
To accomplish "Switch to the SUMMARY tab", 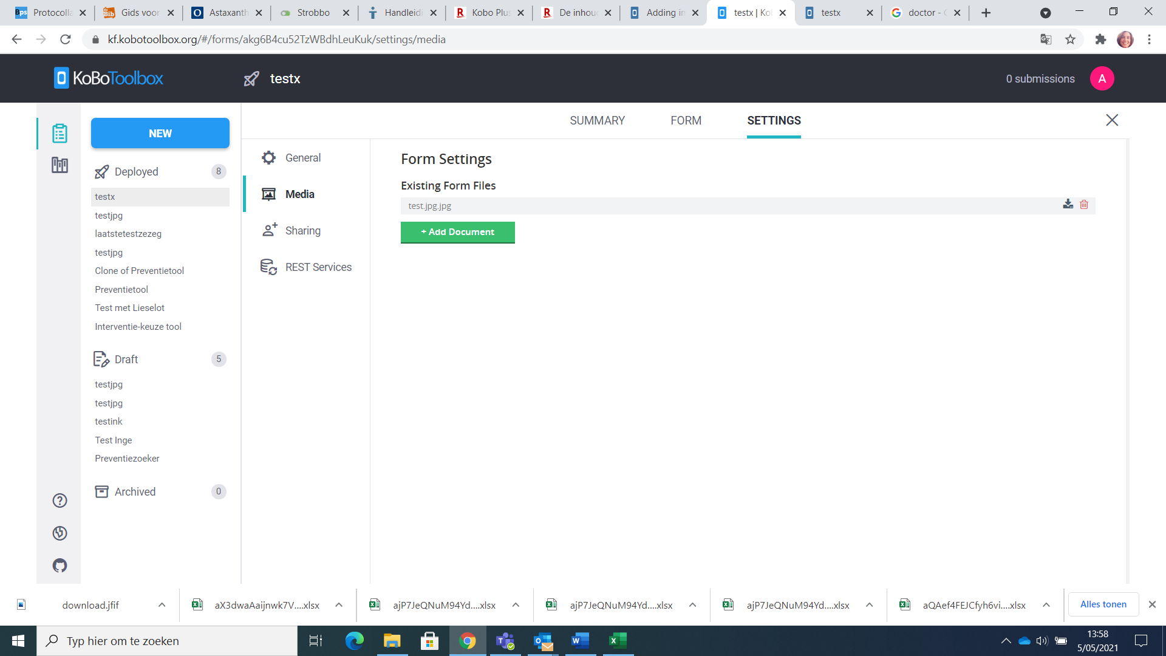I will click(x=597, y=120).
